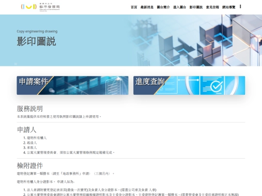Viewport: 262px width, 196px height.
Task: Click the list item 起造人
Action: click(x=32, y=143)
